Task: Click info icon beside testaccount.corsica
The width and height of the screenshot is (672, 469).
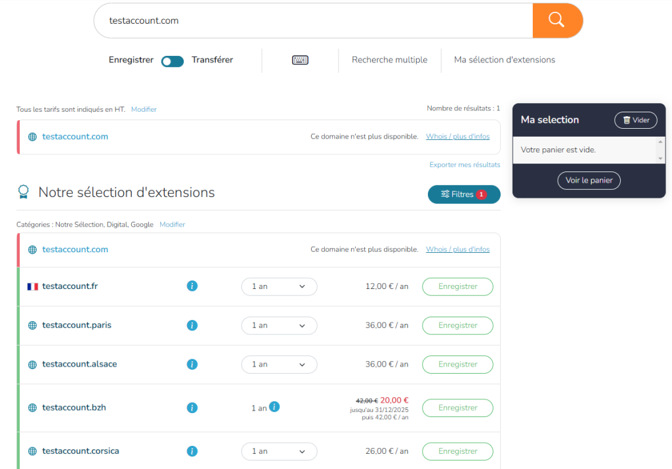Action: point(192,451)
